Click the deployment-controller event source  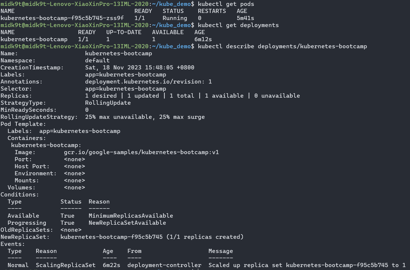point(164,265)
